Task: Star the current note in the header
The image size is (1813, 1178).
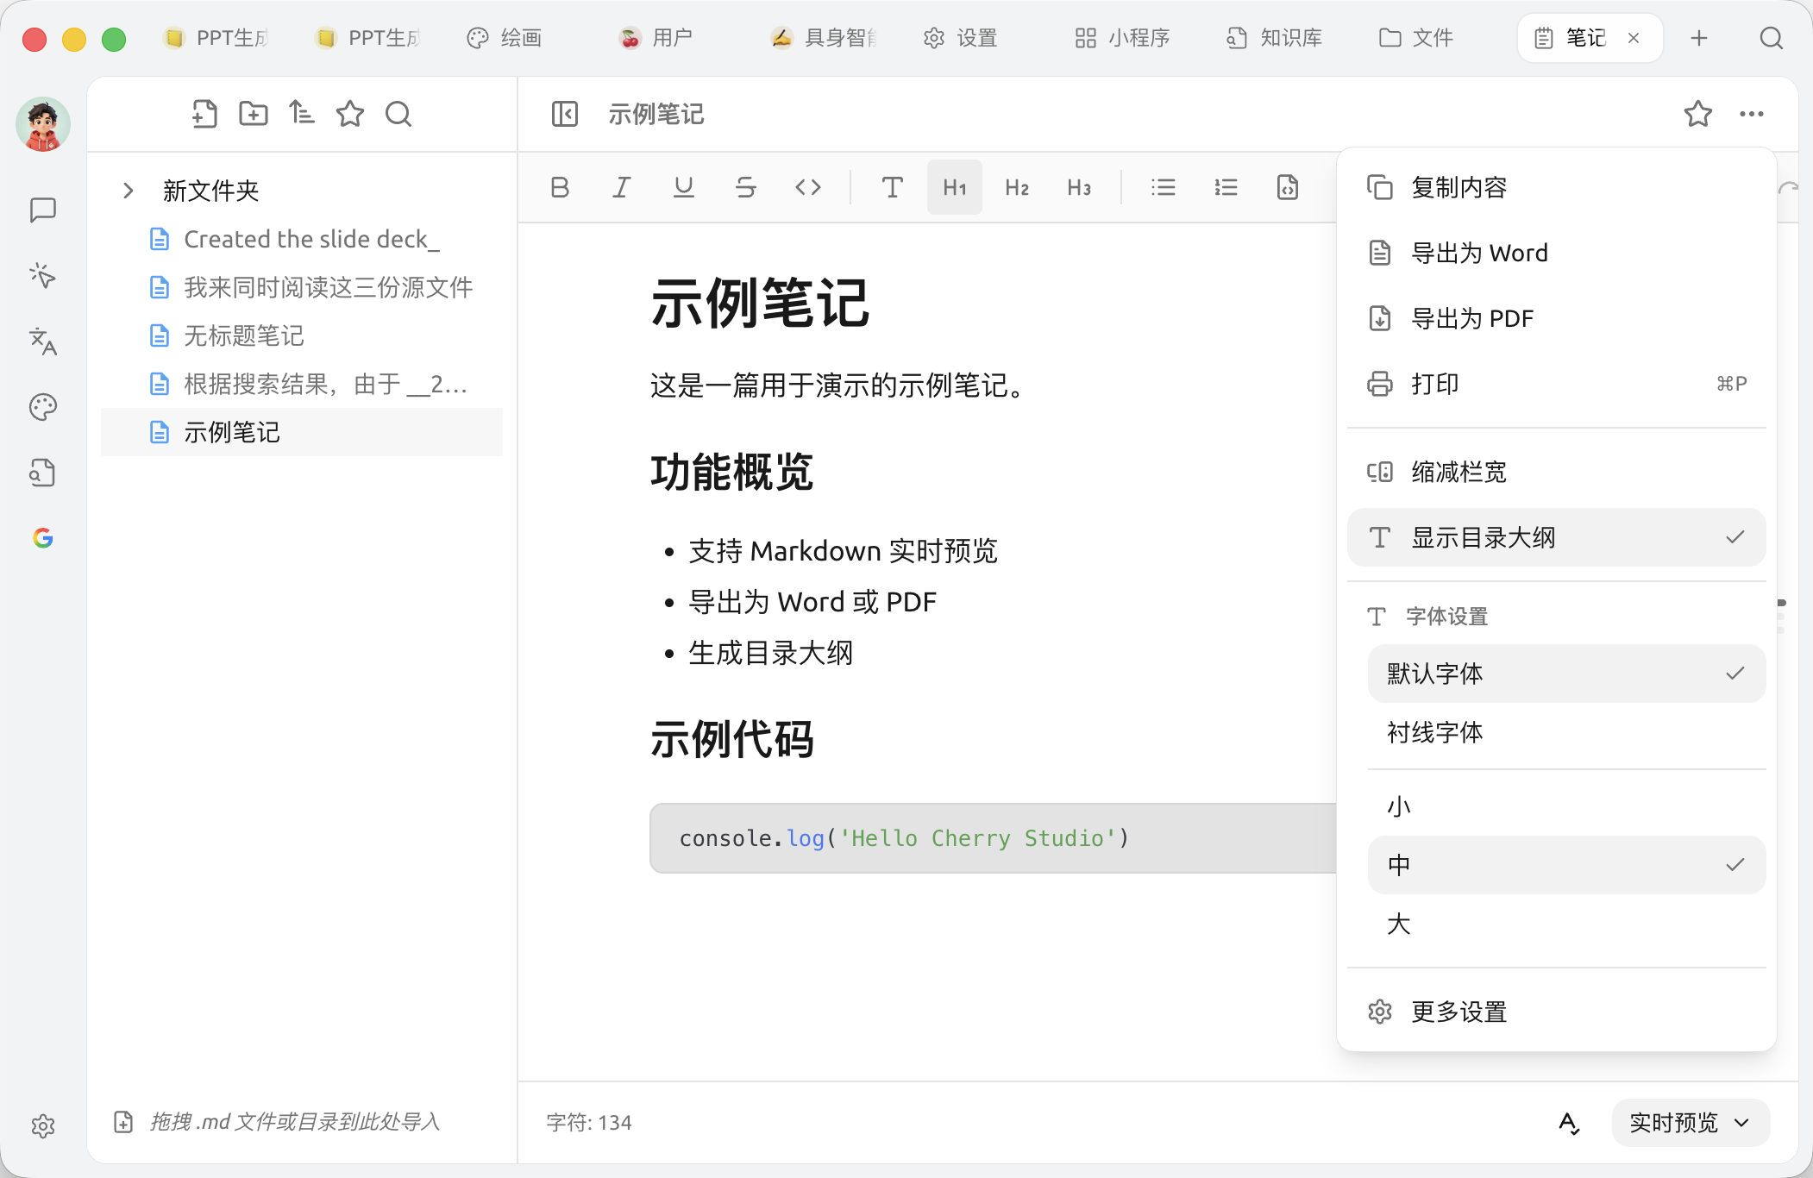Action: 1698,114
